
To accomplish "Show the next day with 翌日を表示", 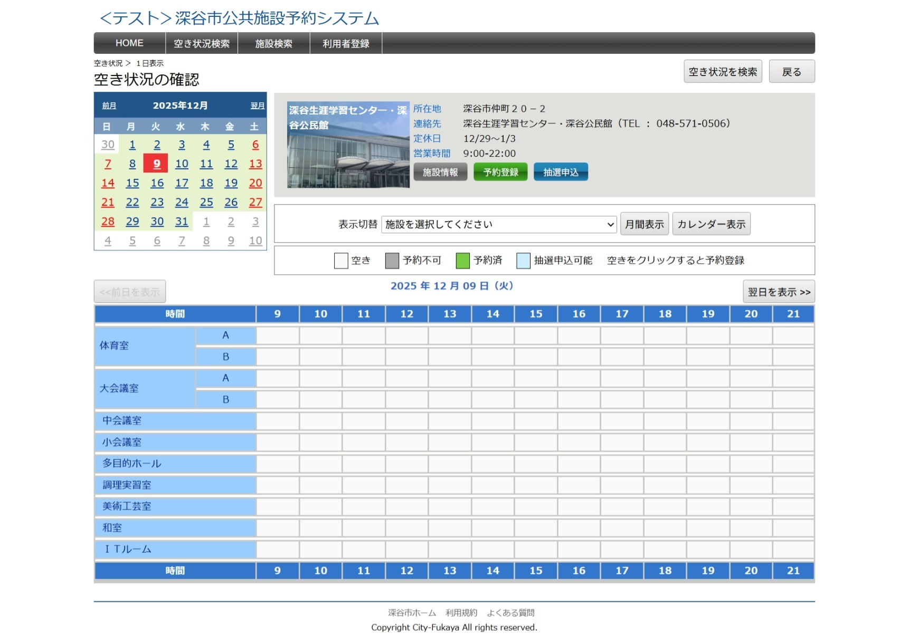I will [779, 292].
